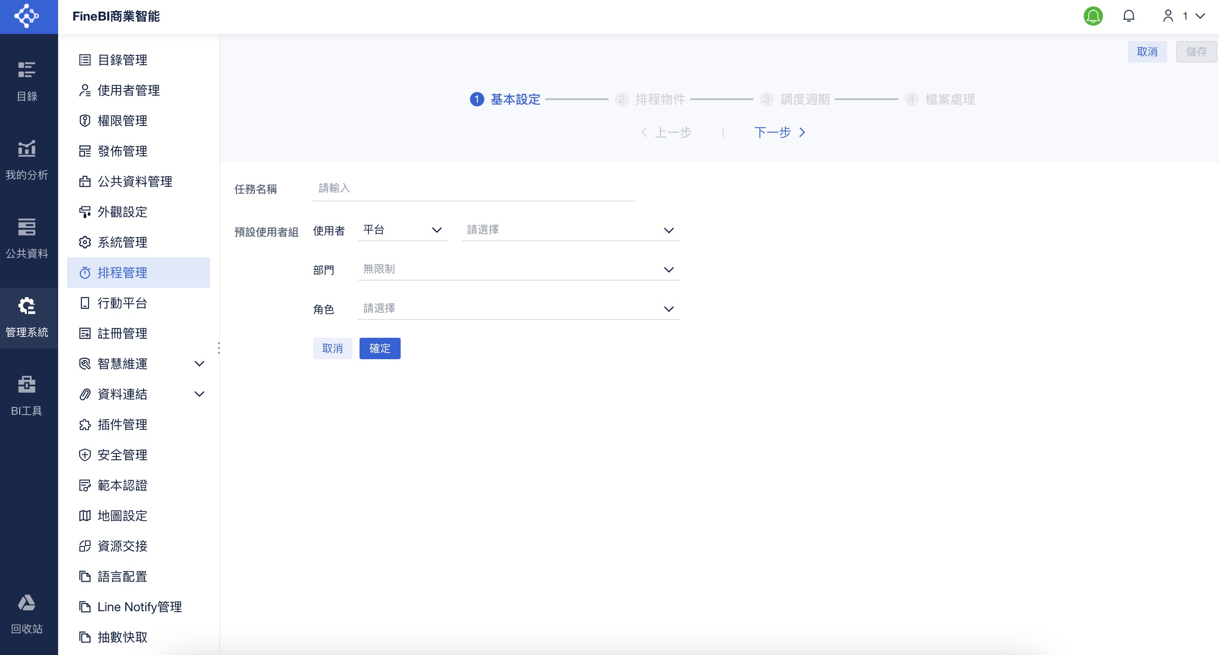This screenshot has height=655, width=1219.
Task: Open the 部門 department dropdown
Action: click(518, 269)
